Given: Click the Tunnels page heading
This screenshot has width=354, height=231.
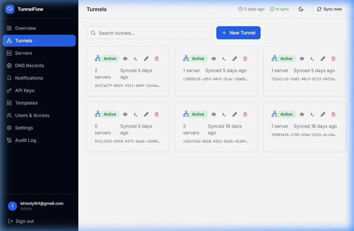Looking at the screenshot, I should [97, 9].
